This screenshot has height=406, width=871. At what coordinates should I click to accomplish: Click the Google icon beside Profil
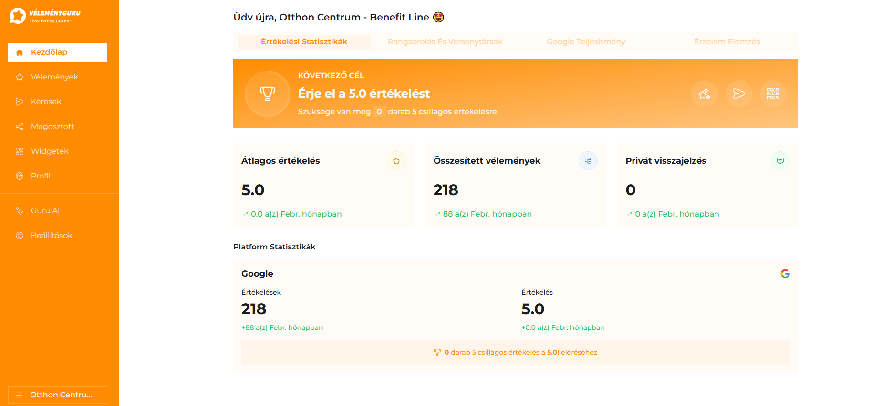pyautogui.click(x=20, y=176)
